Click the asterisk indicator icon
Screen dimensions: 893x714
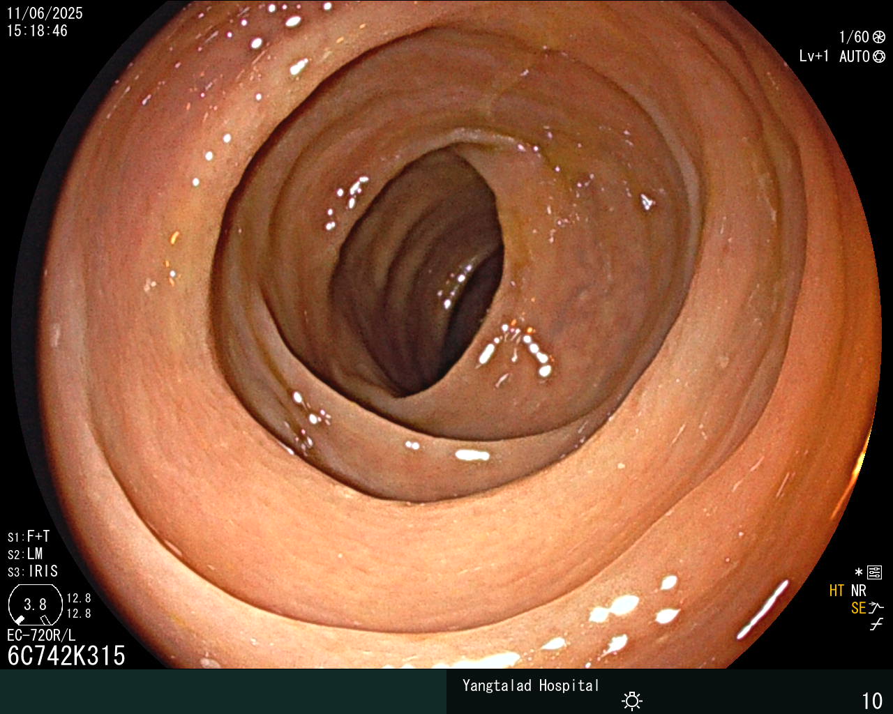pyautogui.click(x=859, y=572)
